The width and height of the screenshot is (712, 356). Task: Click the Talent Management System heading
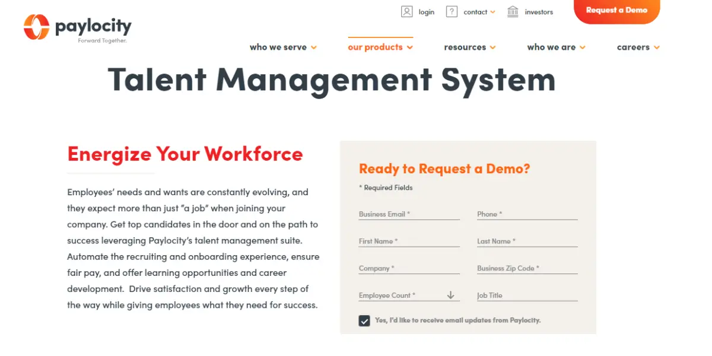[x=332, y=80]
